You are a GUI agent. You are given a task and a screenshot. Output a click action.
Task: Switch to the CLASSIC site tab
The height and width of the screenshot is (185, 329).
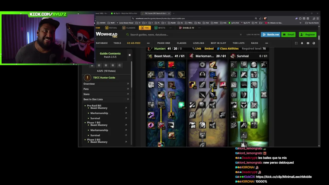point(129,28)
